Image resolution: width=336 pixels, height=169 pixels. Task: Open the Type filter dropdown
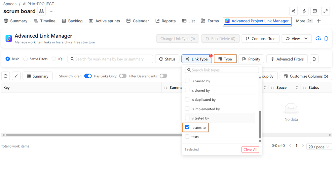coord(225,59)
